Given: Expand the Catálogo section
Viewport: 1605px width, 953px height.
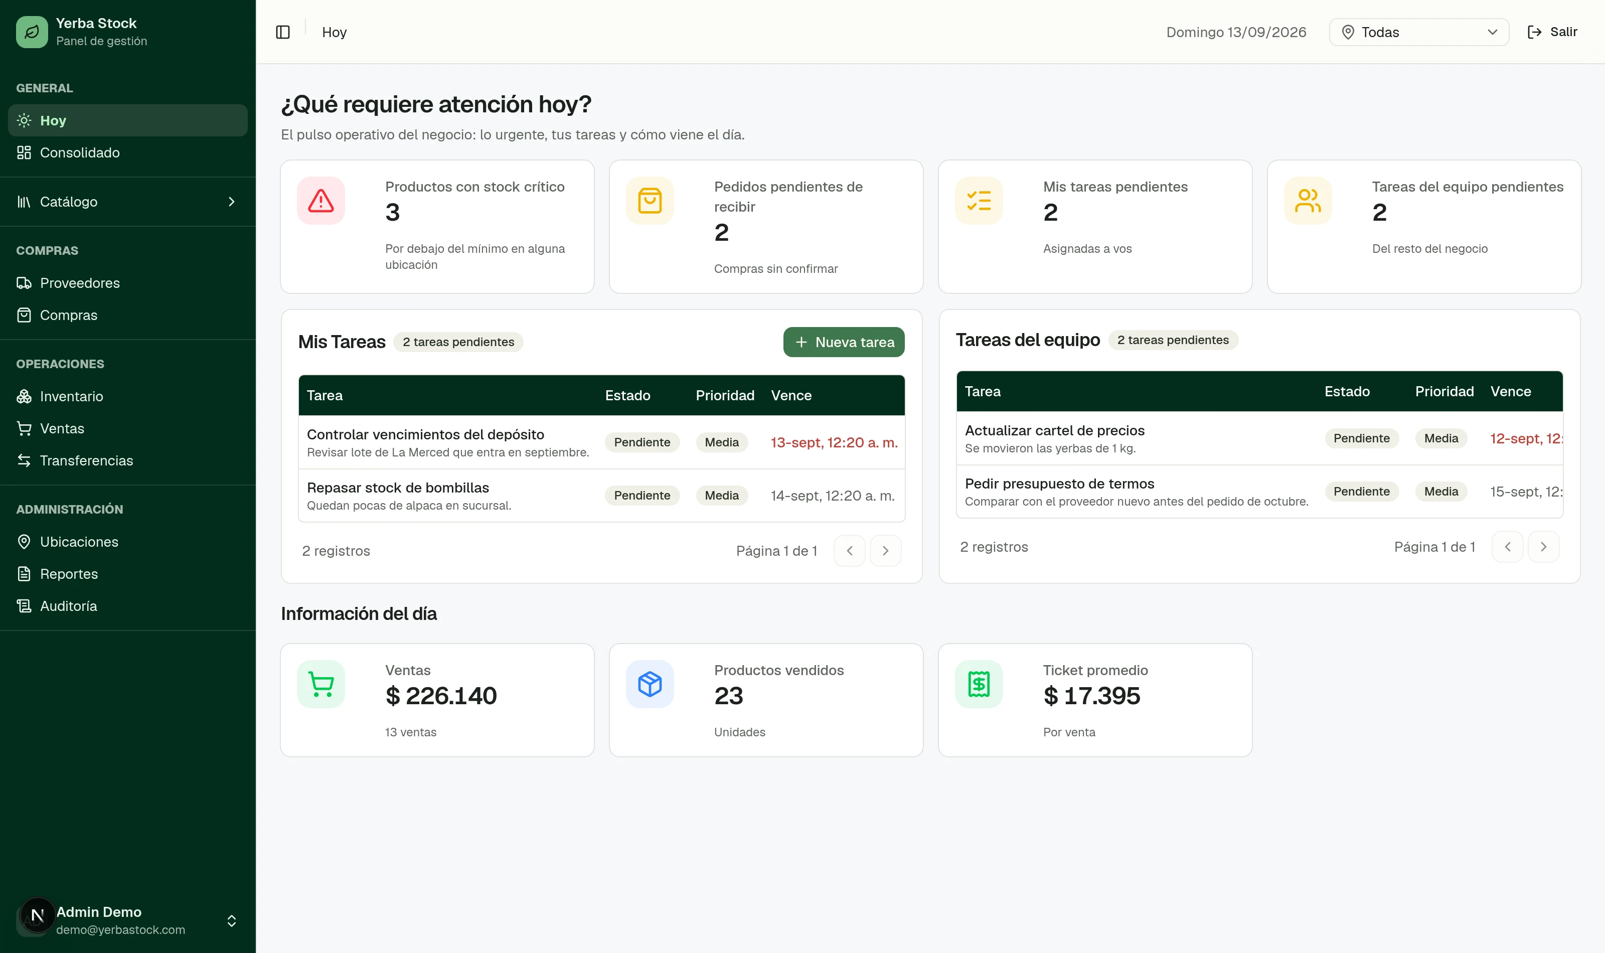Looking at the screenshot, I should pos(128,202).
